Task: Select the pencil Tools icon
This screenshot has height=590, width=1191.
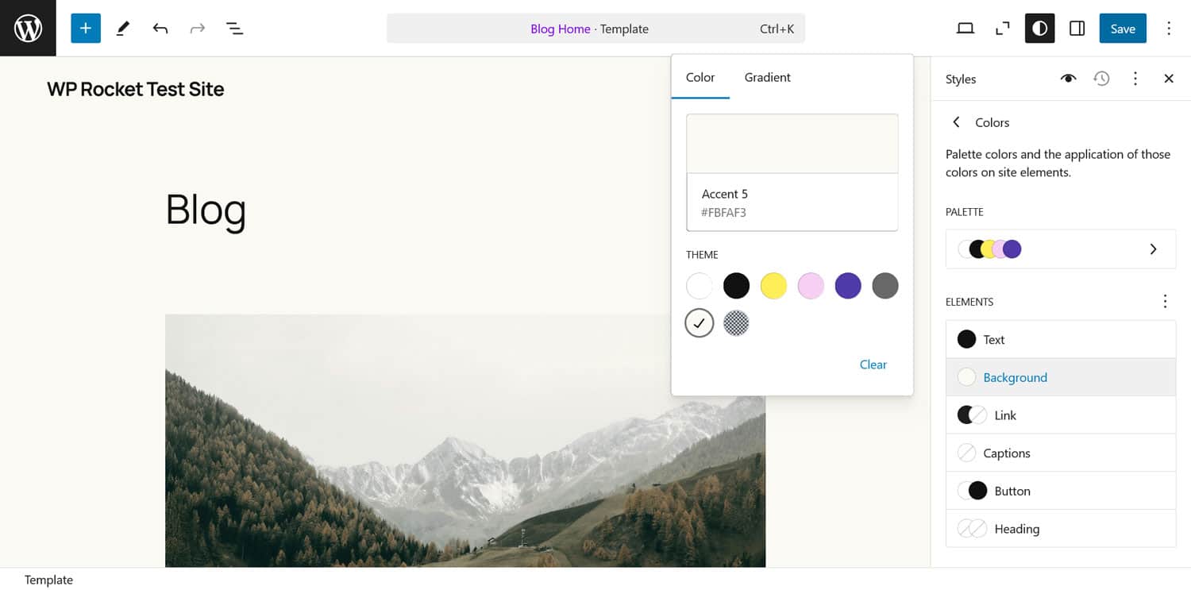Action: point(123,29)
